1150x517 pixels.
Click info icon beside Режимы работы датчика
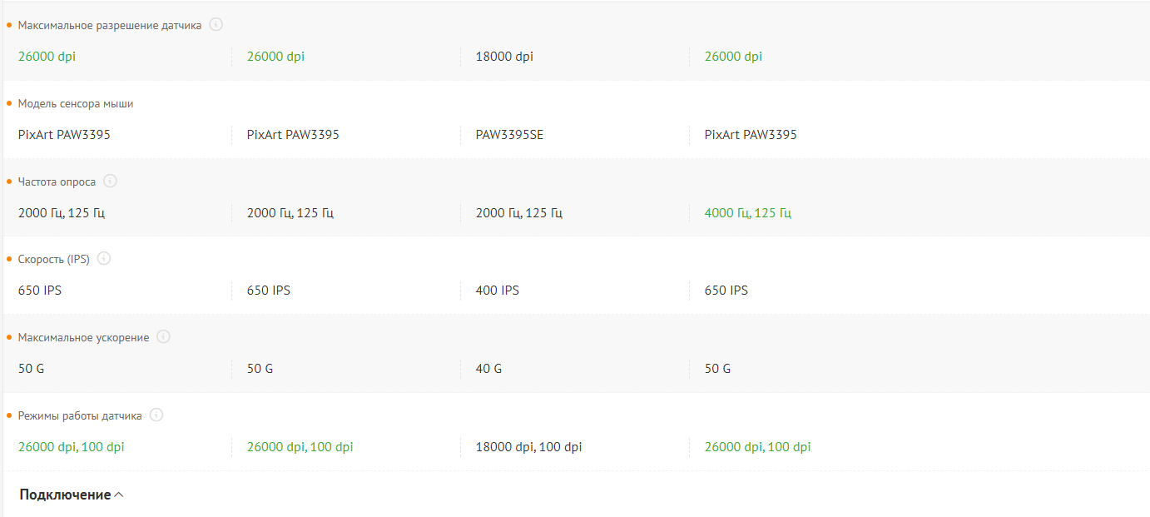(156, 415)
